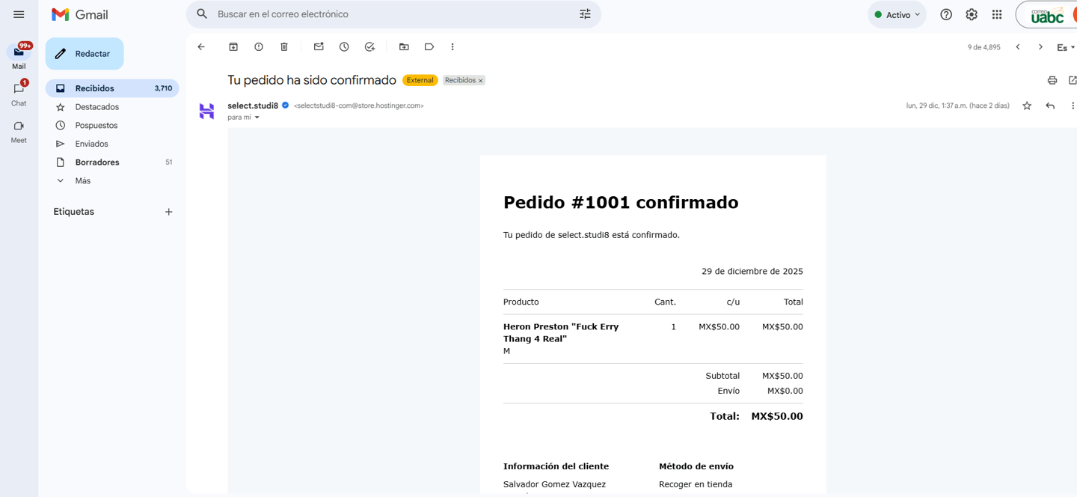Viewport: 1077px width, 497px height.
Task: Click the date '29 de diciembre de 2025'
Action: click(752, 272)
